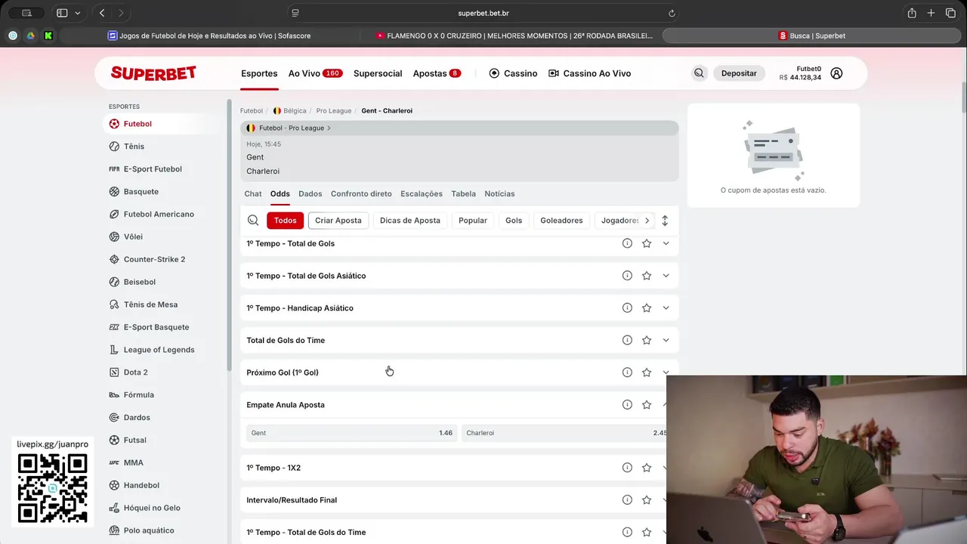
Task: Switch to the Odds tab
Action: tap(280, 194)
